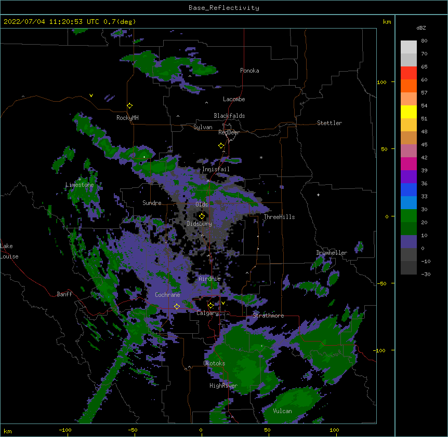Click the -100 tick label on the bottom axis
448x437 pixels.
click(65, 430)
